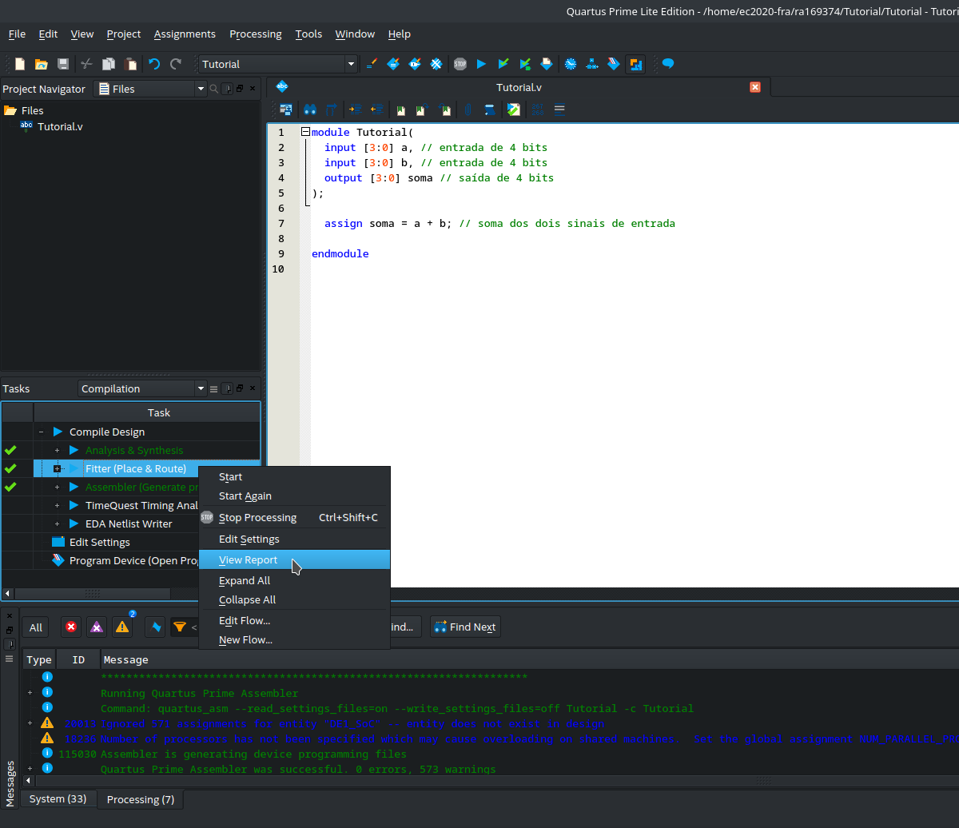
Task: Click the Type column header in Messages
Action: 39,659
